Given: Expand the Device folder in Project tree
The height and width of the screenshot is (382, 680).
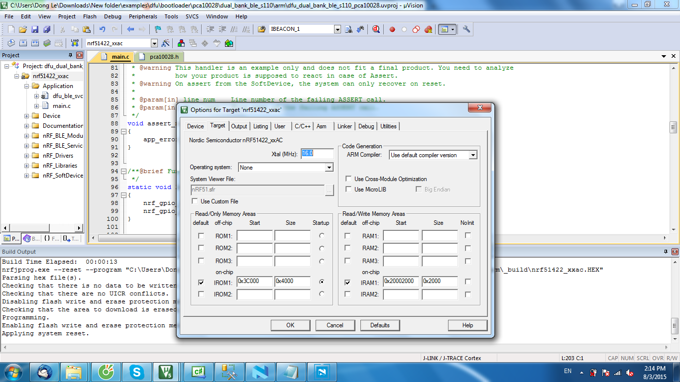Looking at the screenshot, I should pos(27,116).
